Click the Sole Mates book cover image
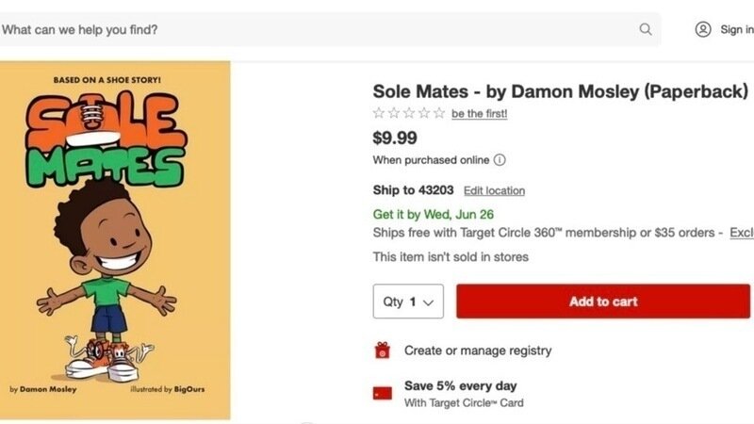Image resolution: width=754 pixels, height=424 pixels. pyautogui.click(x=115, y=240)
